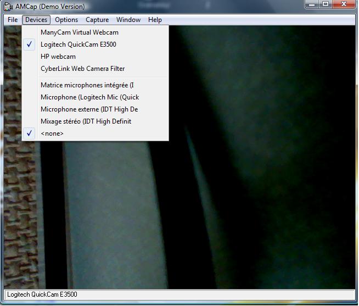The image size is (359, 306).
Task: Choose HP webcam as video device
Action: (96, 57)
